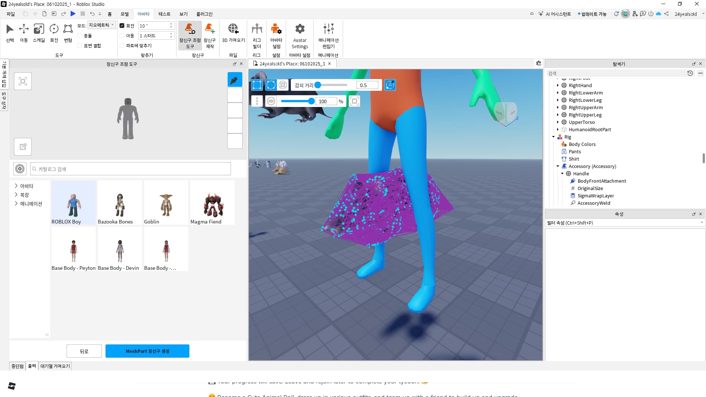Switch to the 테스트 ribbon tab
This screenshot has width=706, height=397.
click(x=164, y=14)
